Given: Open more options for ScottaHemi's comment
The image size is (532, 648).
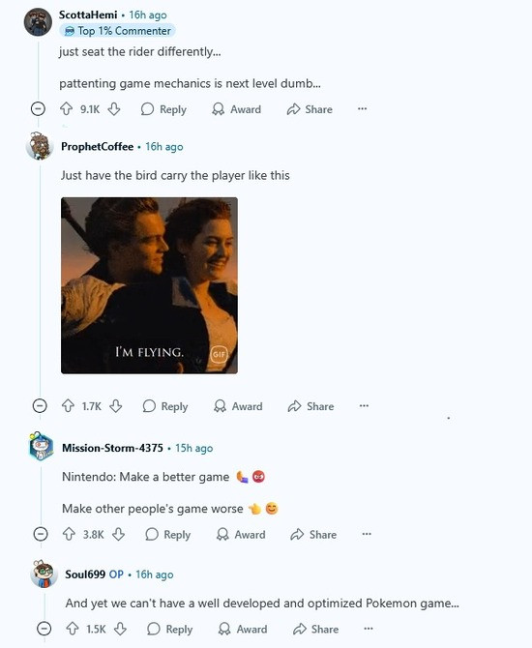Looking at the screenshot, I should [x=363, y=108].
